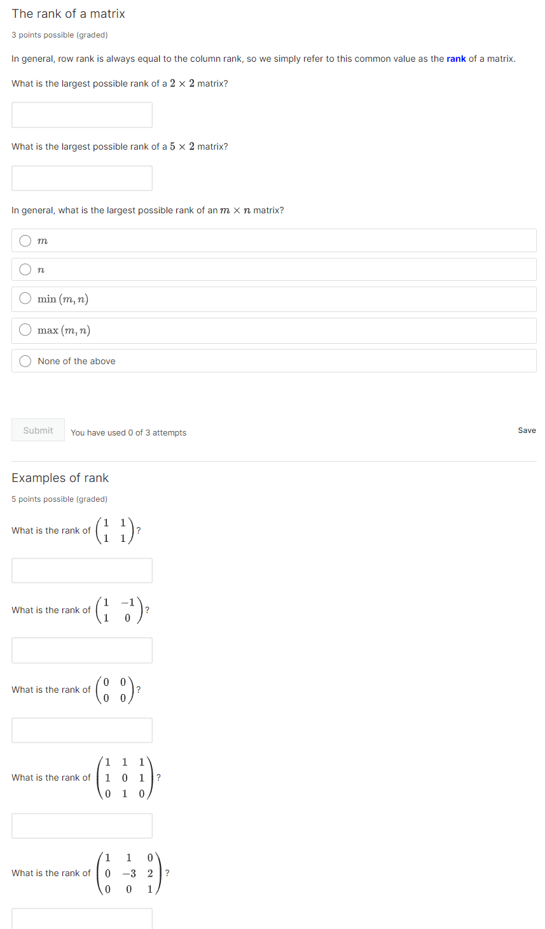The width and height of the screenshot is (545, 929).
Task: Choose the min(m, n) answer option
Action: click(25, 299)
